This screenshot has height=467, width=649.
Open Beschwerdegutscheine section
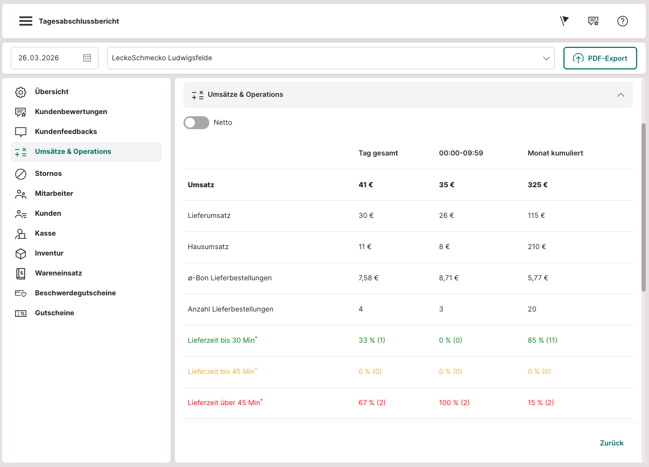(75, 293)
